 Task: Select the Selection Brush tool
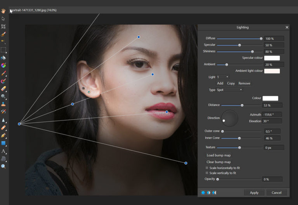point(3,34)
